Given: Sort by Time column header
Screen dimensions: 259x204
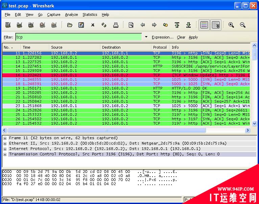Looking at the screenshot, I should [x=35, y=47].
